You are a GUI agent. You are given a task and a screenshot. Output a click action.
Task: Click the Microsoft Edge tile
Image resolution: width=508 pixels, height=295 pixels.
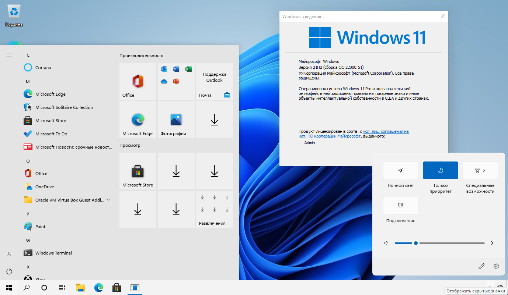tap(138, 120)
